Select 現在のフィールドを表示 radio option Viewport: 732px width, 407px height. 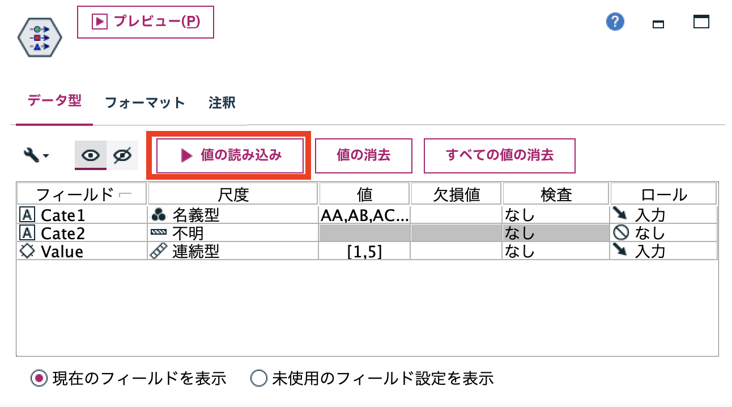(x=38, y=379)
